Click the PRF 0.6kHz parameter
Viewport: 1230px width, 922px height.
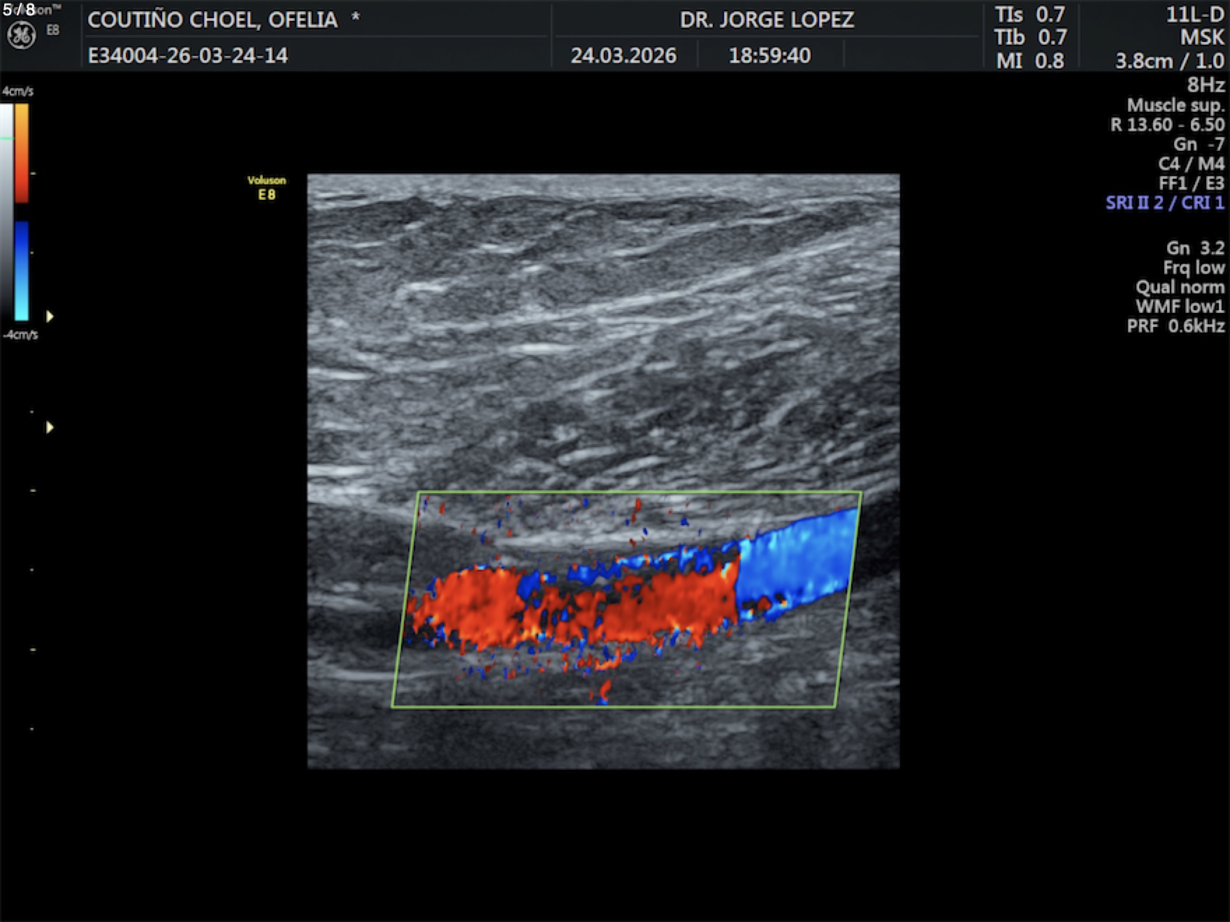[x=1175, y=325]
